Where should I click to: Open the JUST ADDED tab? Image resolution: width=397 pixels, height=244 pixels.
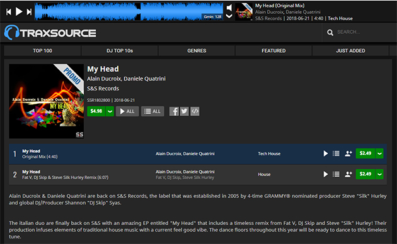point(350,51)
